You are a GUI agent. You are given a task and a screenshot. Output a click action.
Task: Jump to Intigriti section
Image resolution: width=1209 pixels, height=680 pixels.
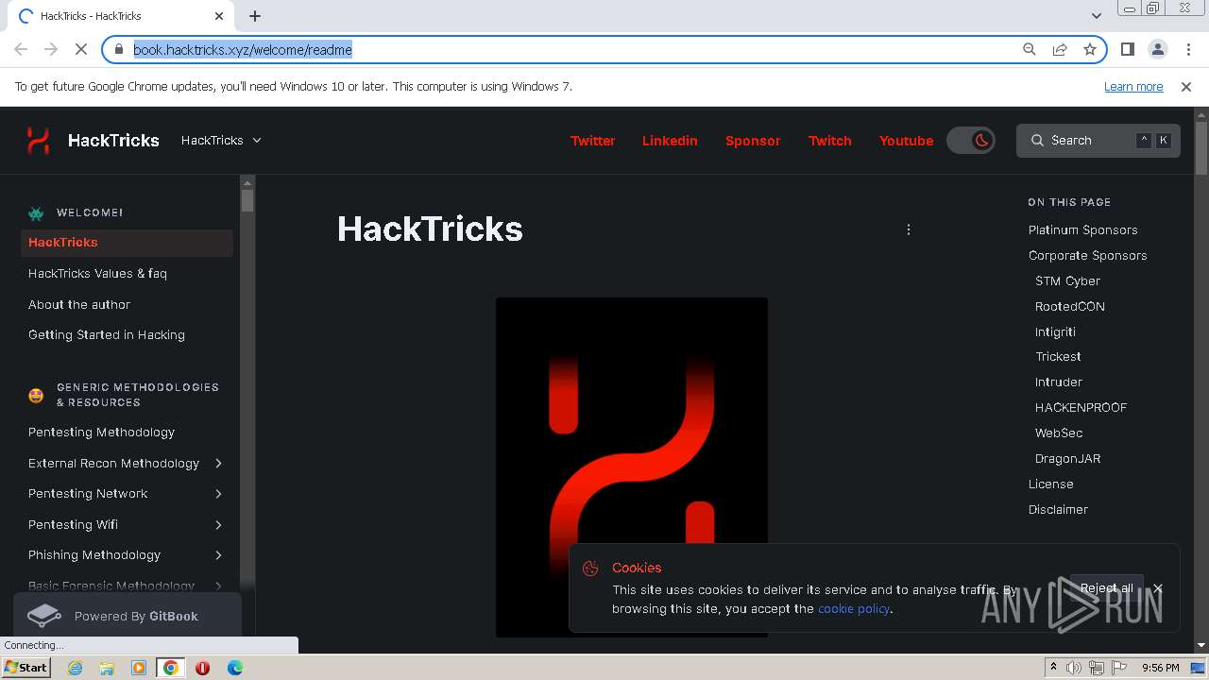1055,332
